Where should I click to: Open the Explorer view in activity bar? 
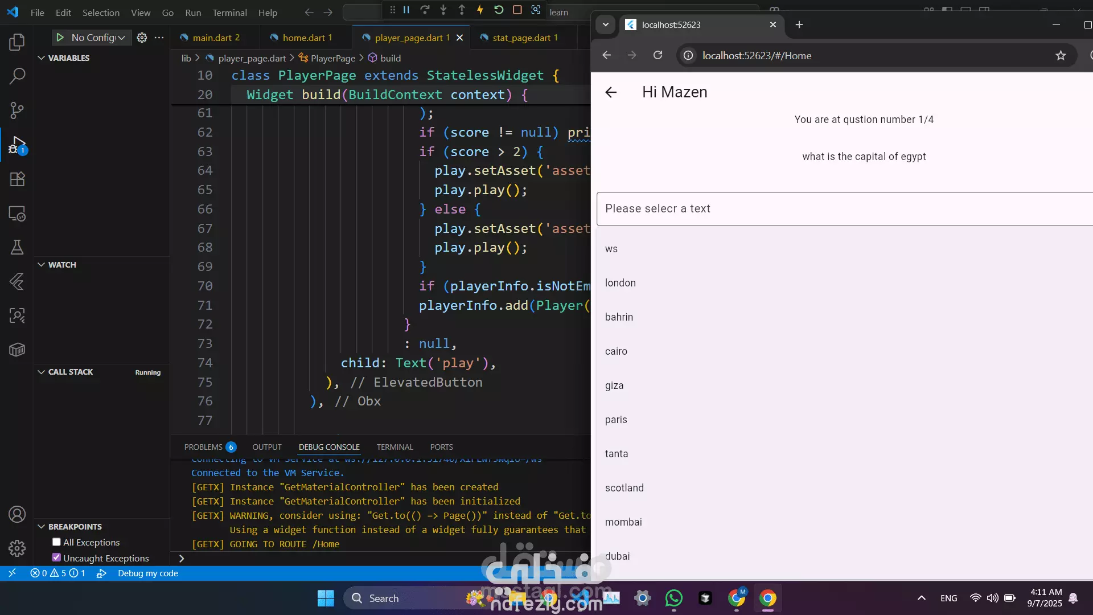[x=17, y=42]
